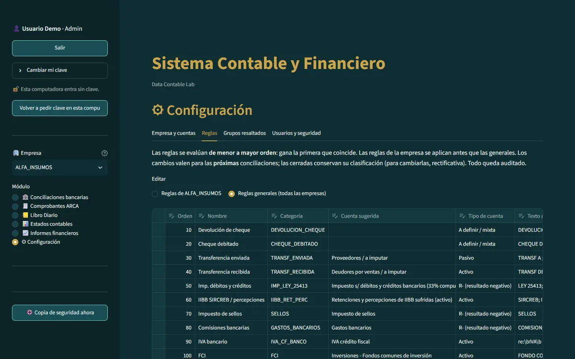The height and width of the screenshot is (359, 575).
Task: Click 'Copia de seguridad ahora' button
Action: tap(60, 313)
